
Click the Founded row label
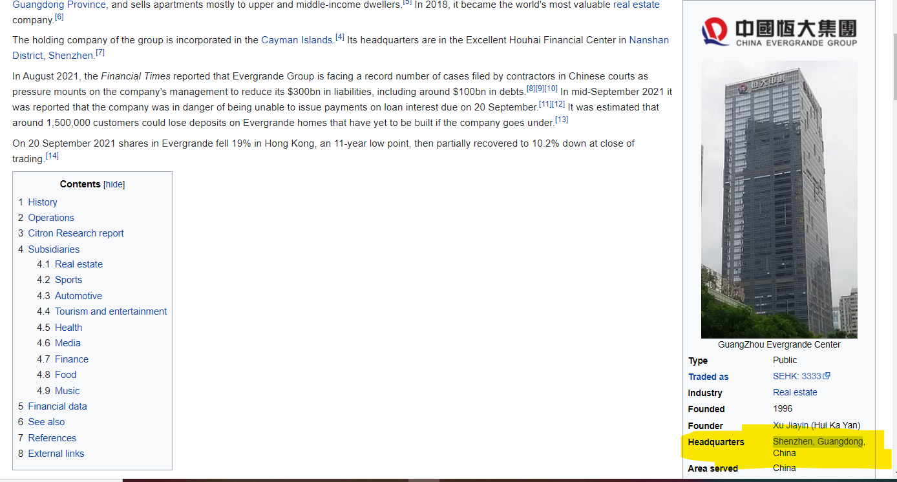(706, 409)
